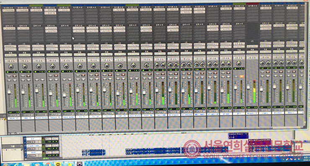310x166 pixels.
Task: Click the Pro Tools icon in the taskbar
Action: [x=80, y=164]
